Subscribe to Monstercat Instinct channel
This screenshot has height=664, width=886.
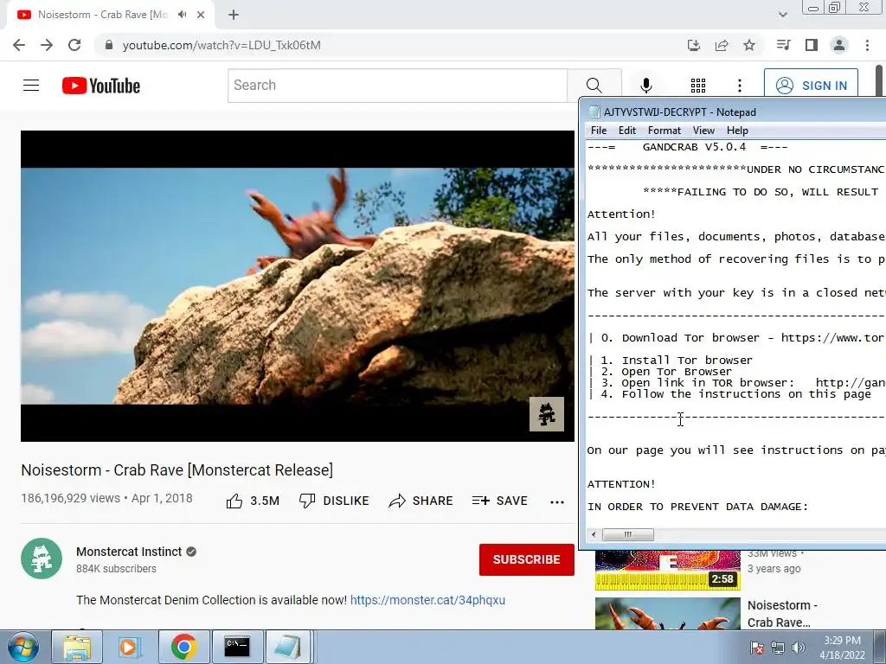click(527, 559)
